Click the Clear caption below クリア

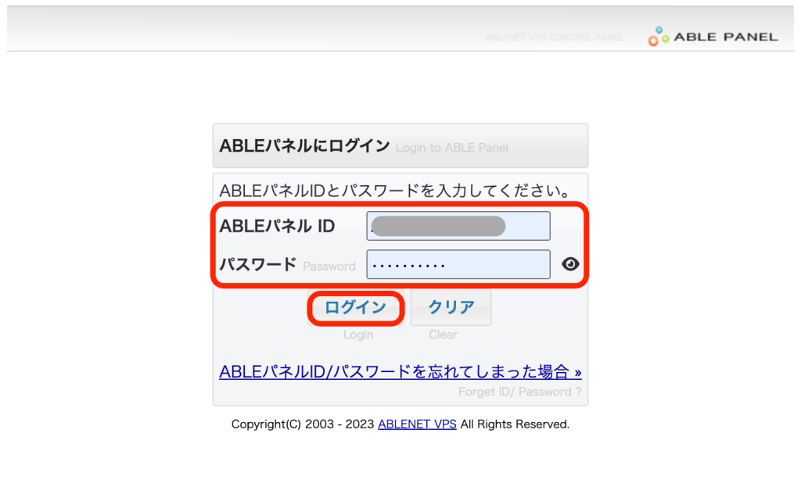click(443, 335)
